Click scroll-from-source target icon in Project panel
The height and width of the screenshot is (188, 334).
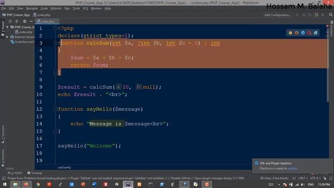pyautogui.click(x=10, y=21)
